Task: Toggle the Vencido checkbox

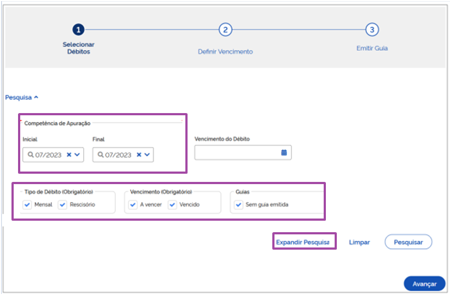Action: (172, 205)
